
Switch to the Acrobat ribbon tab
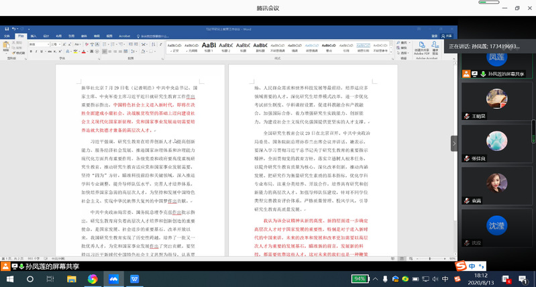(x=123, y=35)
